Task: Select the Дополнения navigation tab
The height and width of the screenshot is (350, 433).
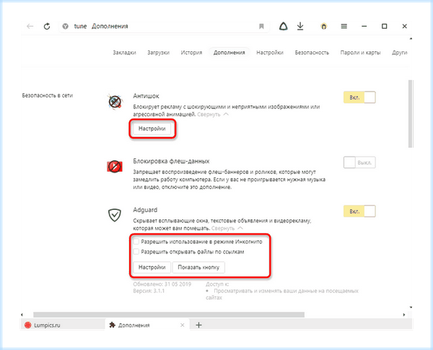Action: [x=229, y=53]
